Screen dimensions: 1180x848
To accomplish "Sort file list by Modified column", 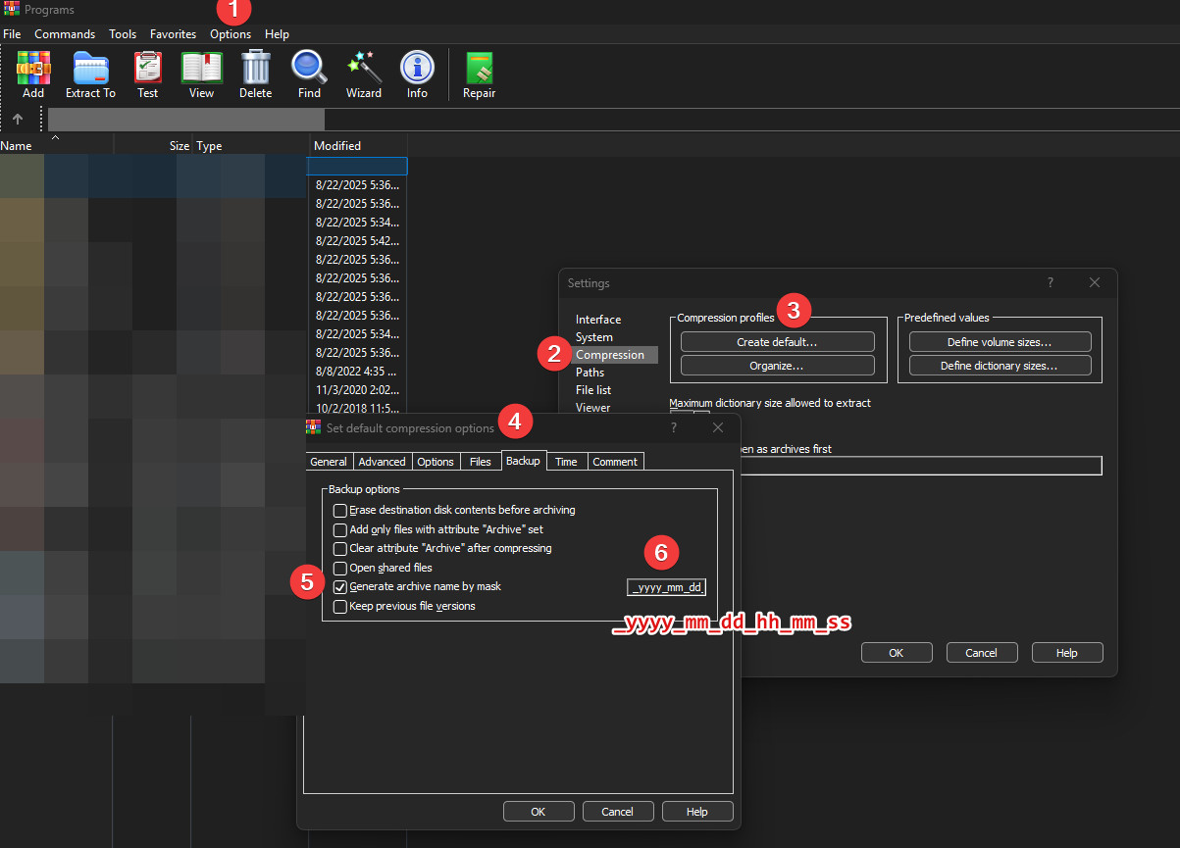I will 337,146.
